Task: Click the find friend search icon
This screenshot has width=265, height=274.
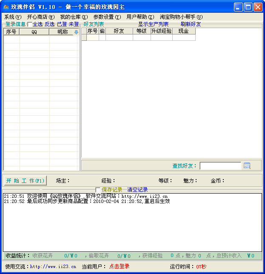Action: click(247, 166)
